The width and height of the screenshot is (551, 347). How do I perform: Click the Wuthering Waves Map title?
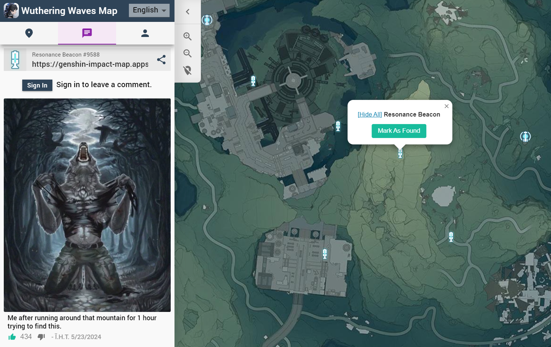(x=69, y=11)
